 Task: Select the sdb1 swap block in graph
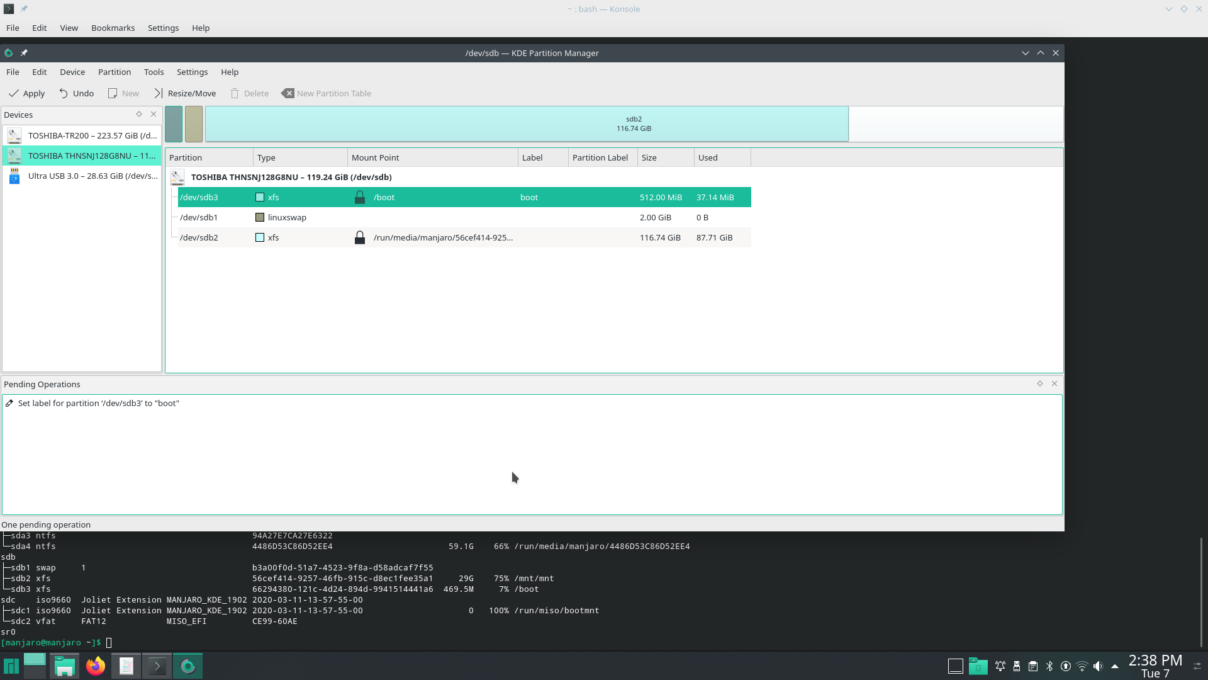click(194, 124)
